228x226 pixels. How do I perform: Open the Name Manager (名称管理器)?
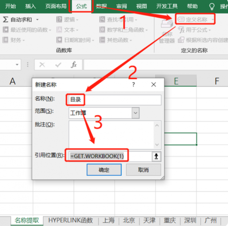[167, 31]
